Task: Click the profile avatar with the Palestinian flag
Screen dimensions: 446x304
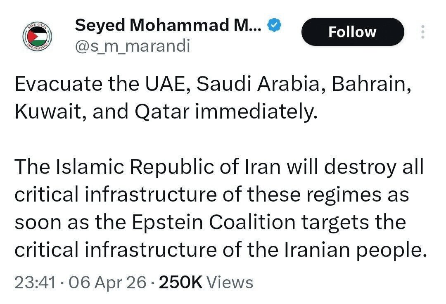Action: coord(37,35)
